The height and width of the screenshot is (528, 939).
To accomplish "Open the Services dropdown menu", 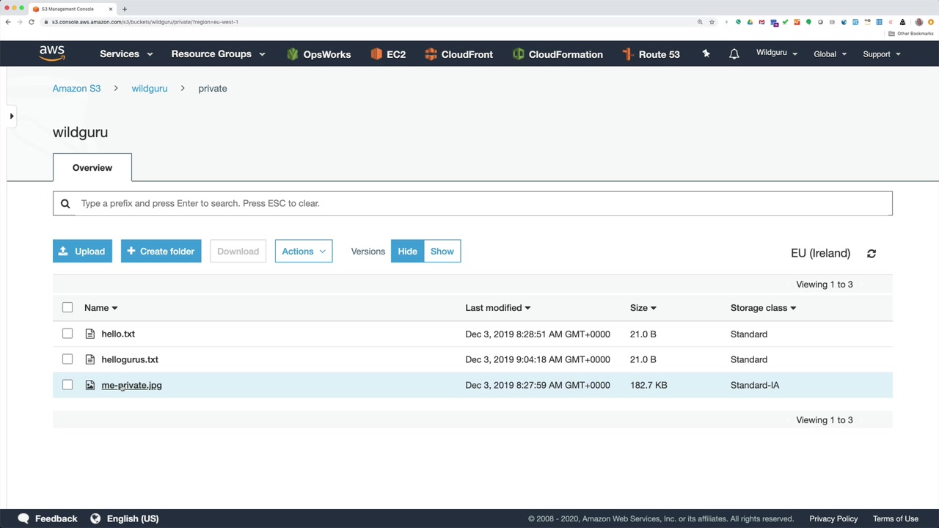I will (126, 54).
